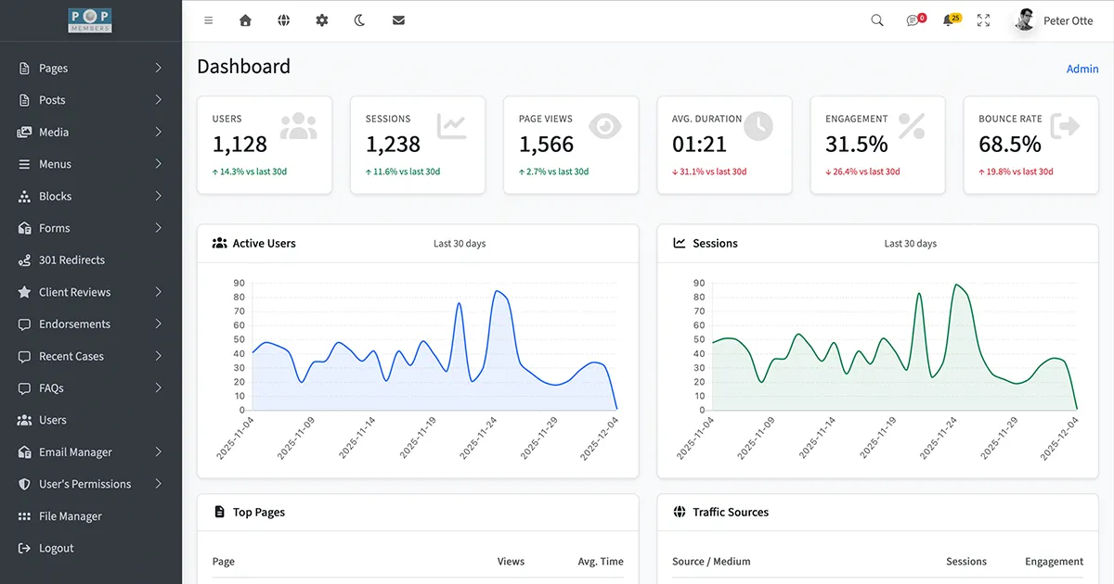Open settings gear icon in top bar
The width and height of the screenshot is (1114, 584).
[322, 20]
